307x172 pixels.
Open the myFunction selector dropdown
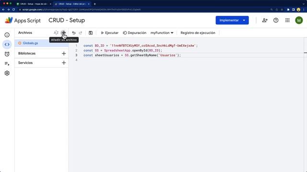point(162,33)
